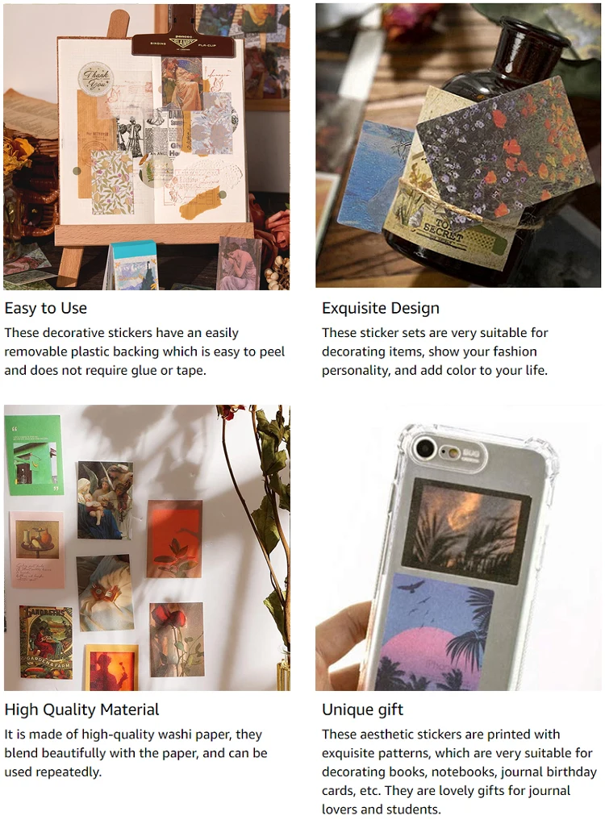Click the journal lovers gift description
The width and height of the screenshot is (605, 820).
tap(459, 772)
